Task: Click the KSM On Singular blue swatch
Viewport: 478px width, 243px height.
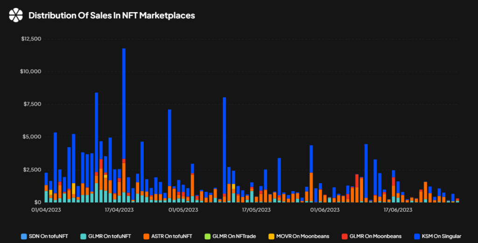Action: tap(417, 236)
